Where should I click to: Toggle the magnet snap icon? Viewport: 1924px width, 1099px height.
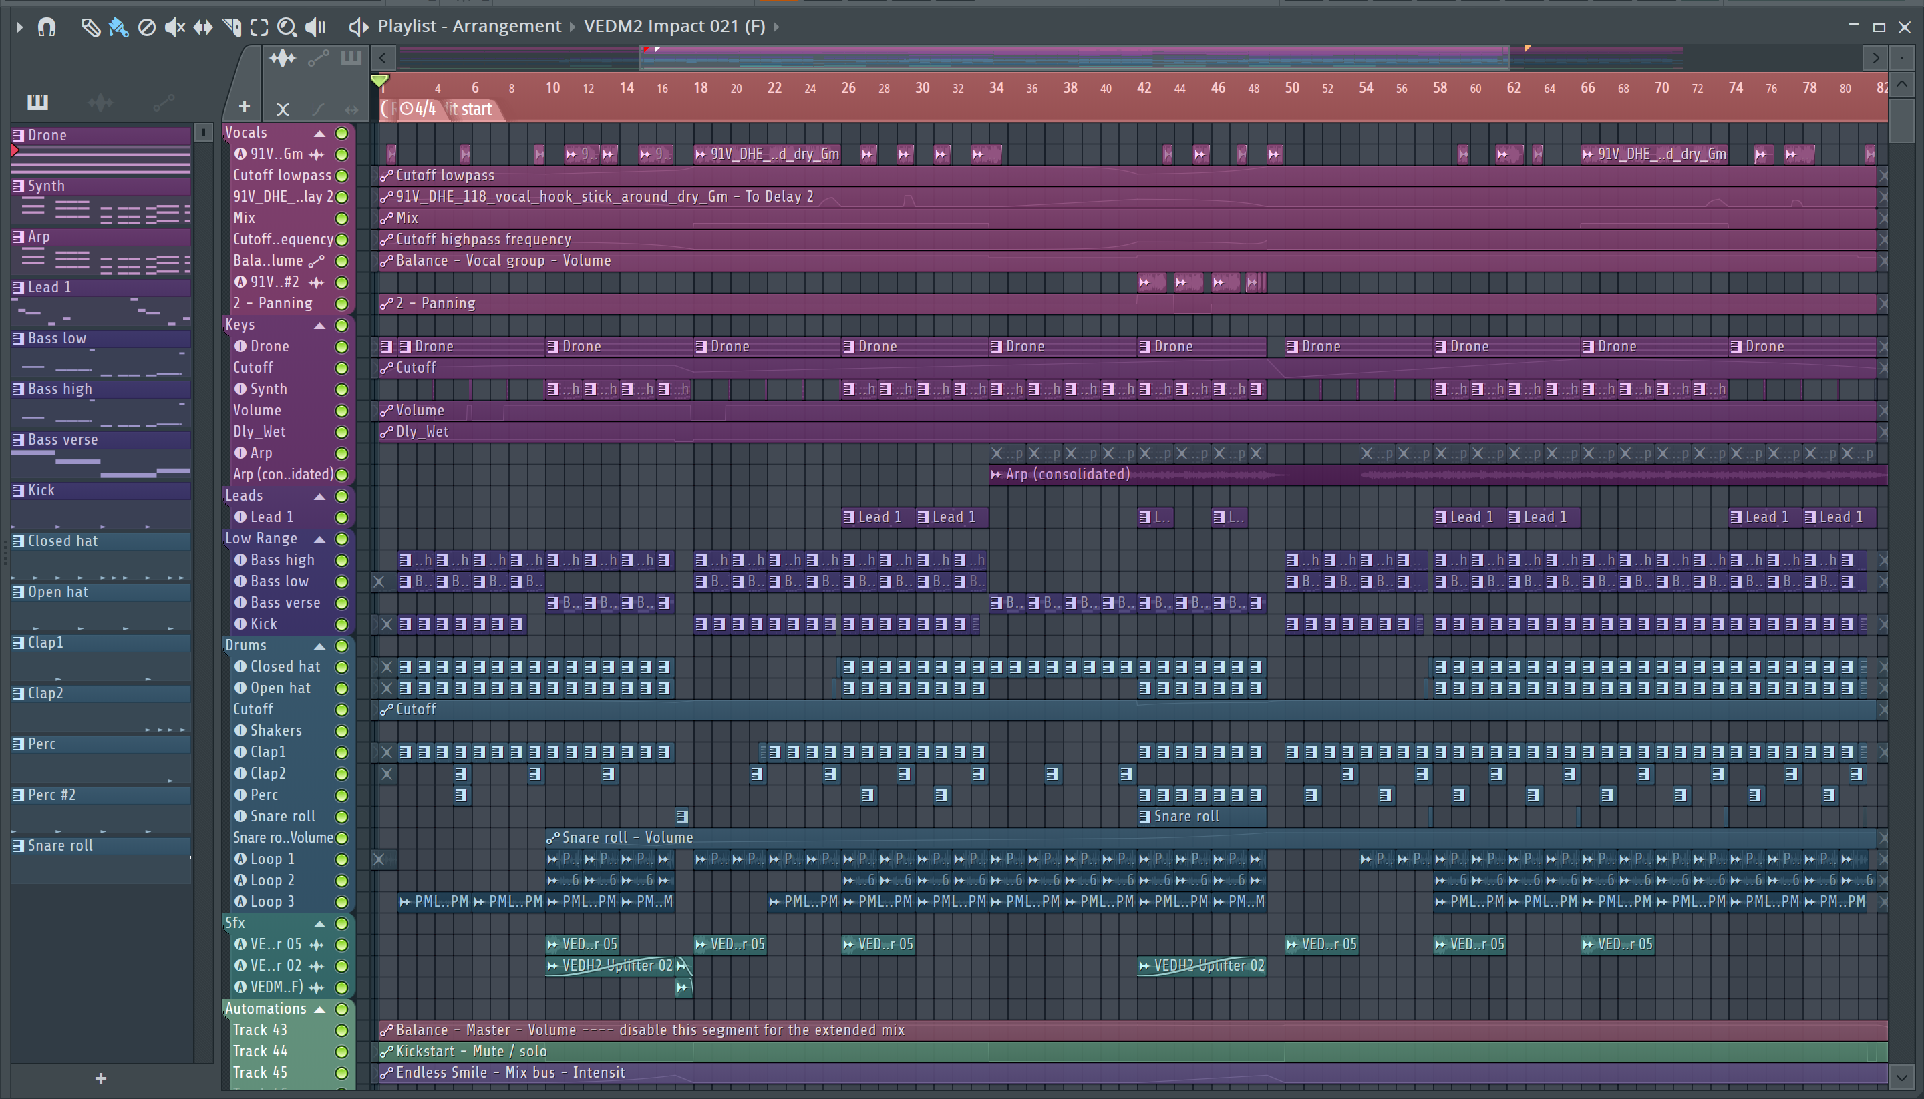[x=47, y=27]
